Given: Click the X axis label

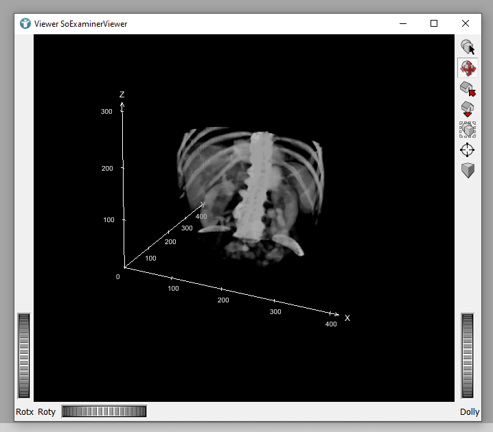Looking at the screenshot, I should pyautogui.click(x=347, y=318).
